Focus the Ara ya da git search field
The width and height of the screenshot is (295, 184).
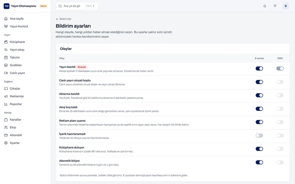(x=77, y=6)
